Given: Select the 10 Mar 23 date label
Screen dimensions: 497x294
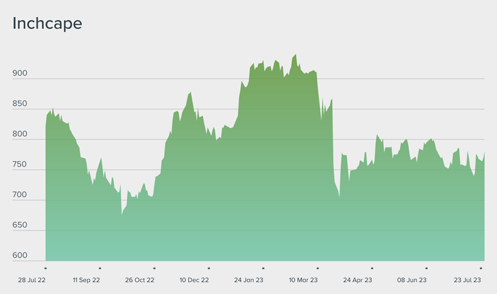Looking at the screenshot, I should 303,280.
